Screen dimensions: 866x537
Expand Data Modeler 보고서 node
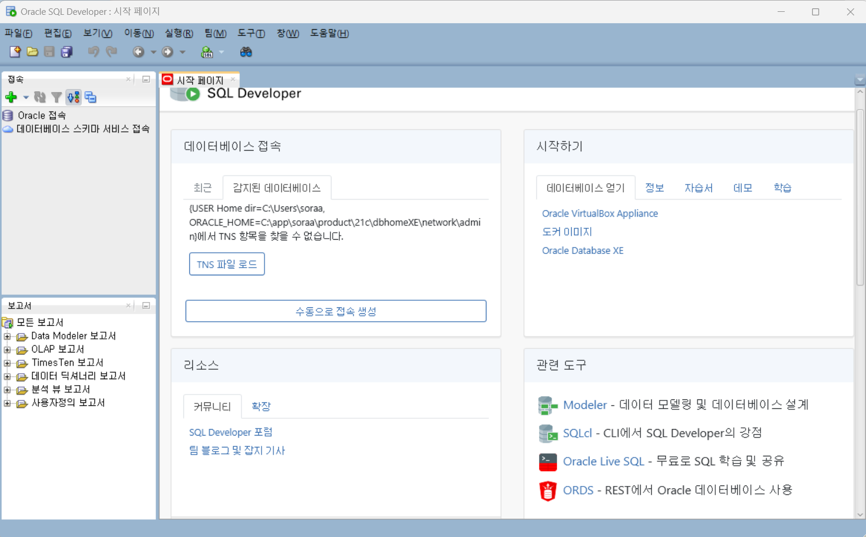(7, 336)
